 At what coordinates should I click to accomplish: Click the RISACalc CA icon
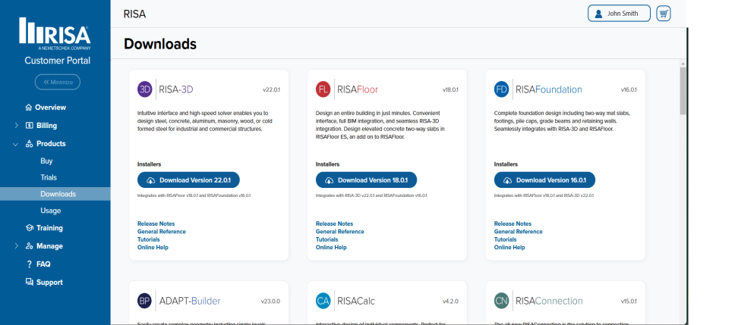click(x=323, y=301)
